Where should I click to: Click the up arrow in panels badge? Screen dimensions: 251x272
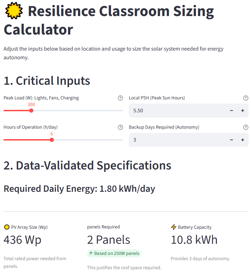coord(91,254)
